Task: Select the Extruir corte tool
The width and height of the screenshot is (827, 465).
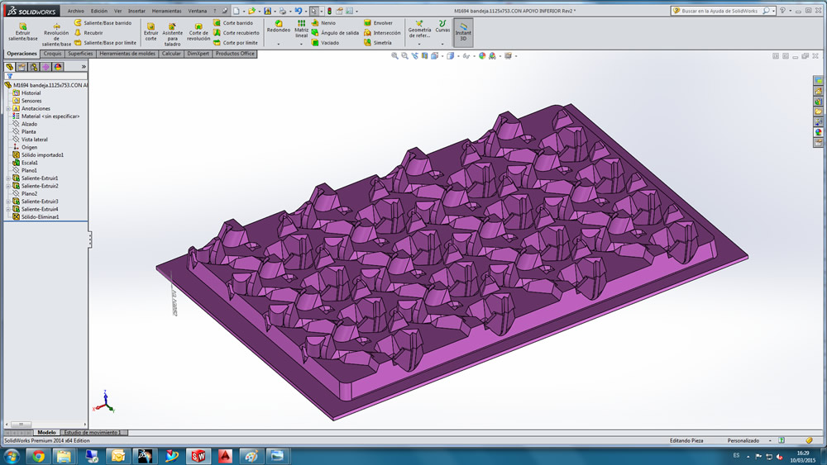Action: 151,31
